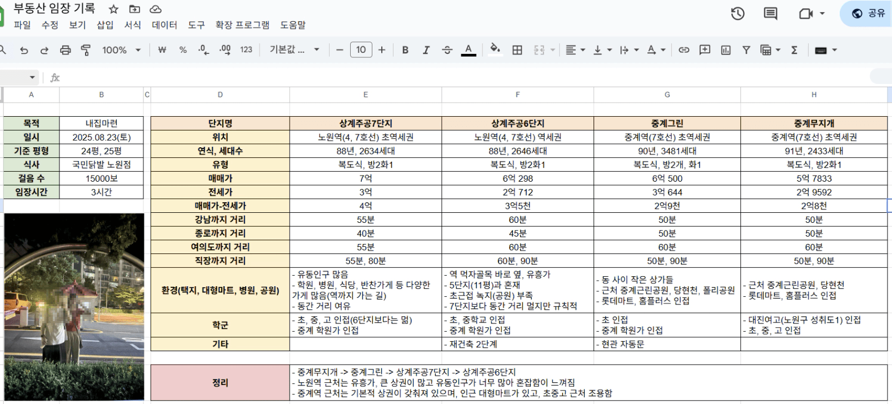Add a comment with the toolbar icon
This screenshot has width=892, height=404.
705,50
